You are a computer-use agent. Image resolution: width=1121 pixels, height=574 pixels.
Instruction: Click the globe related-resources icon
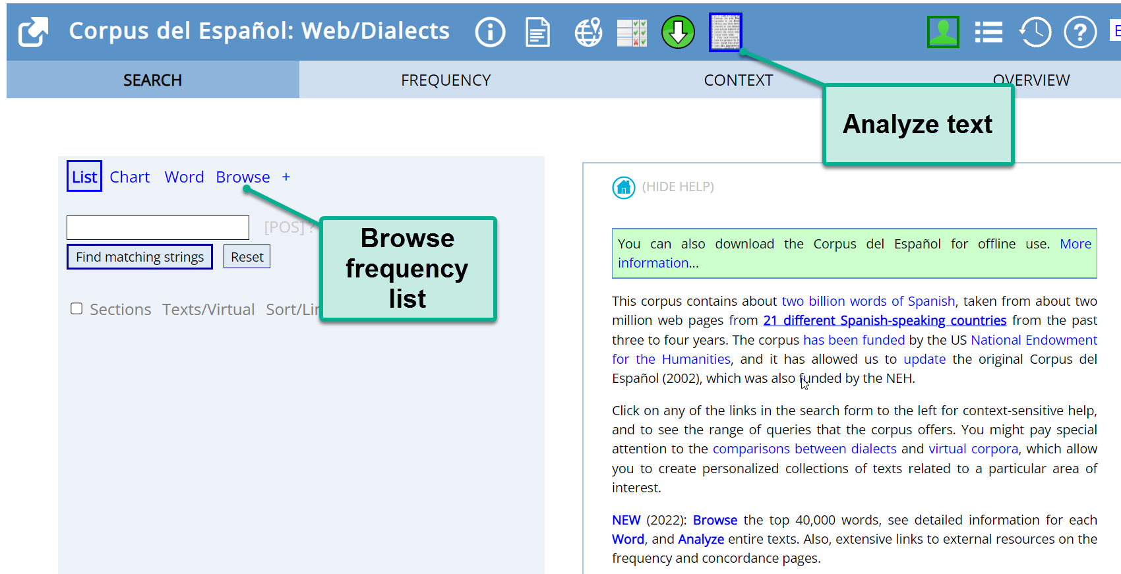tap(588, 32)
